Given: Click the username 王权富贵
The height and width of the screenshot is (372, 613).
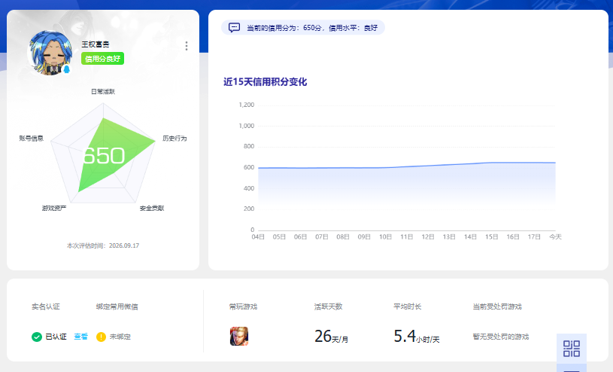Looking at the screenshot, I should point(96,44).
